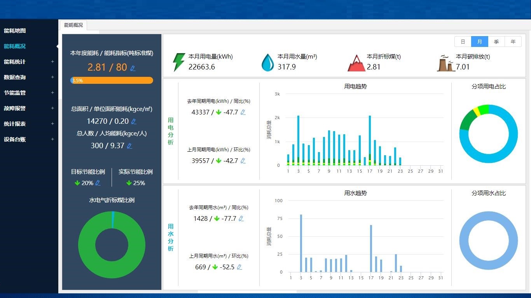Click the blue water droplet icon beside 本月用水量
531x298 pixels.
point(267,61)
